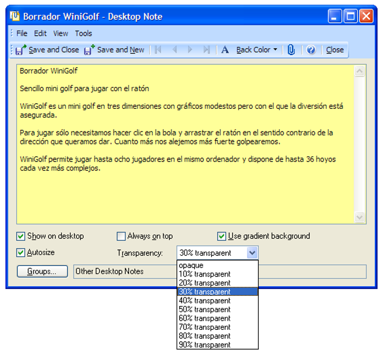Image resolution: width=385 pixels, height=357 pixels.
Task: Go to previous note arrow
Action: [x=175, y=50]
